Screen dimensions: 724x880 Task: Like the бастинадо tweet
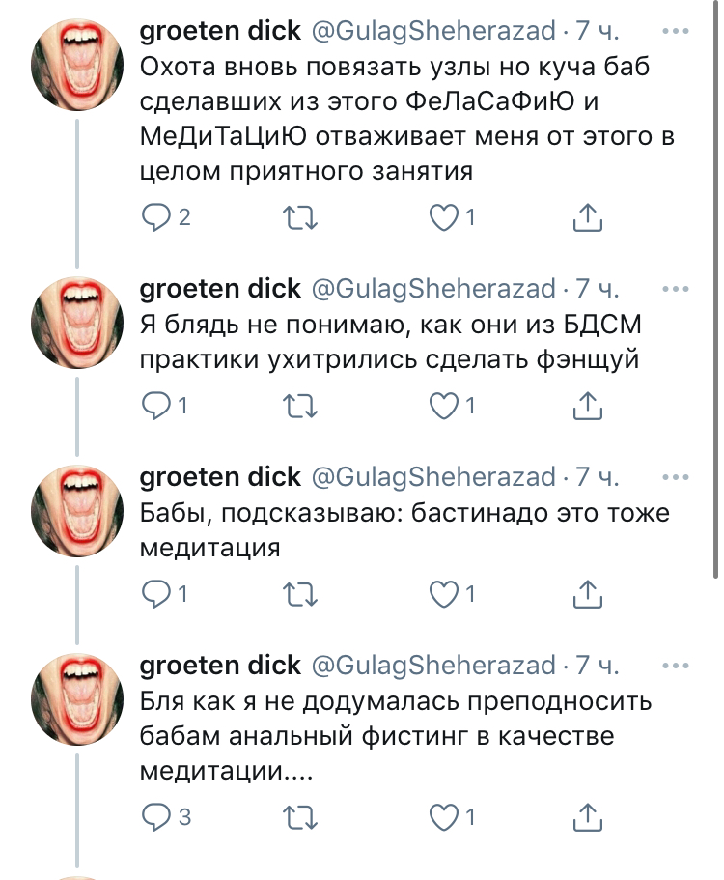444,594
